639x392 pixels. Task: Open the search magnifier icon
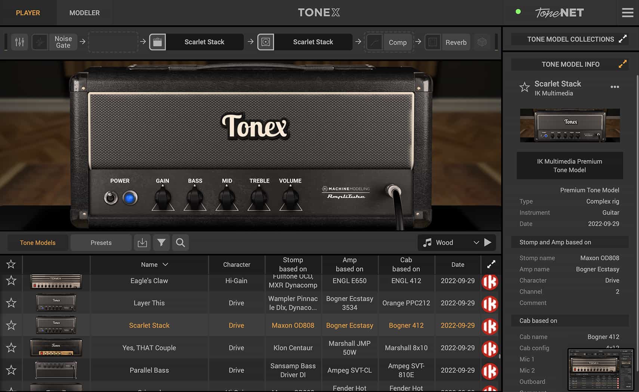click(180, 243)
